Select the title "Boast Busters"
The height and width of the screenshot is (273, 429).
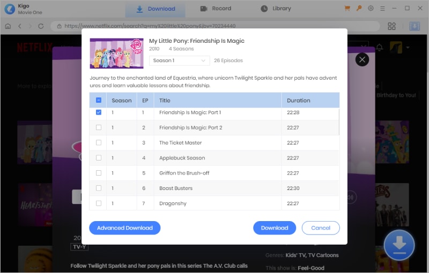tap(176, 188)
